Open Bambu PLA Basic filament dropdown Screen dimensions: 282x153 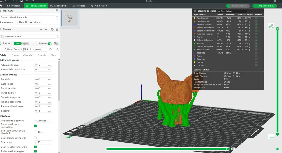point(29,37)
